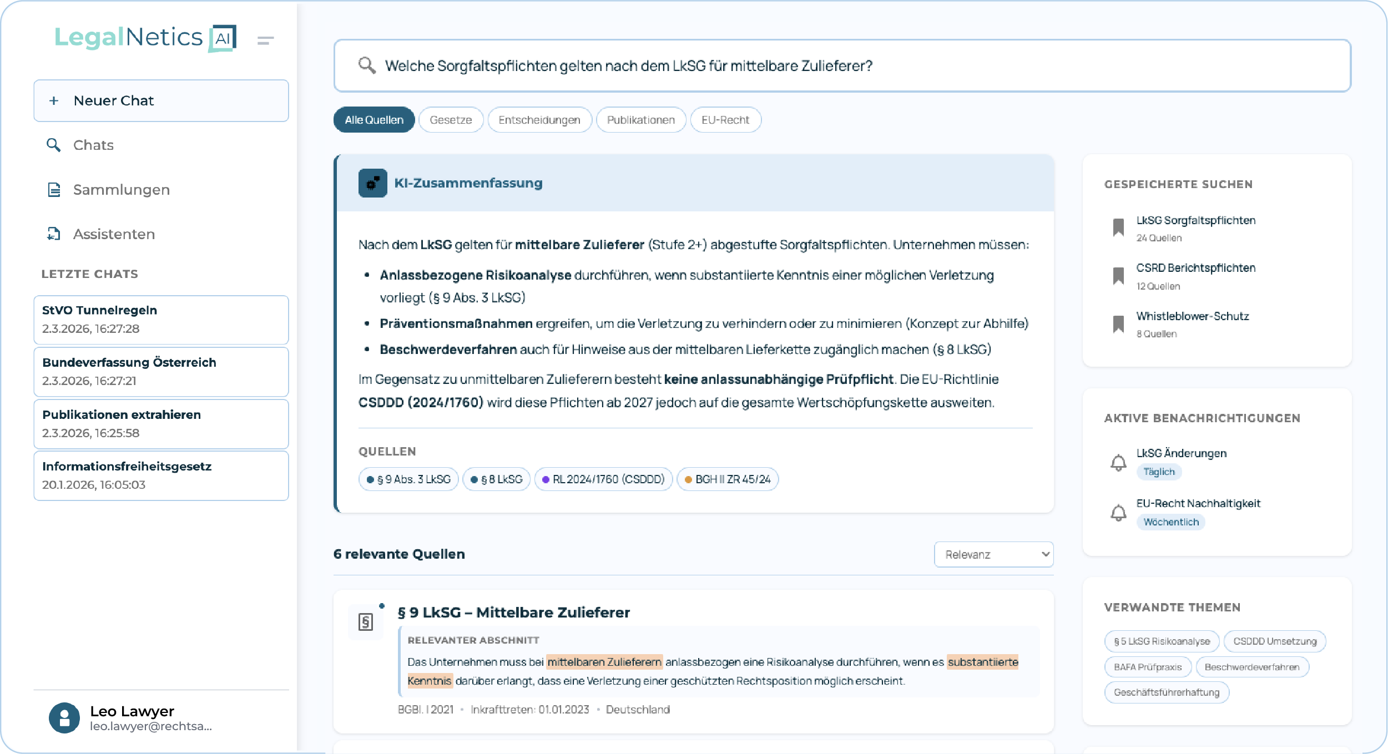Click the plus icon on Neuer Chat
1388x754 pixels.
tap(54, 100)
